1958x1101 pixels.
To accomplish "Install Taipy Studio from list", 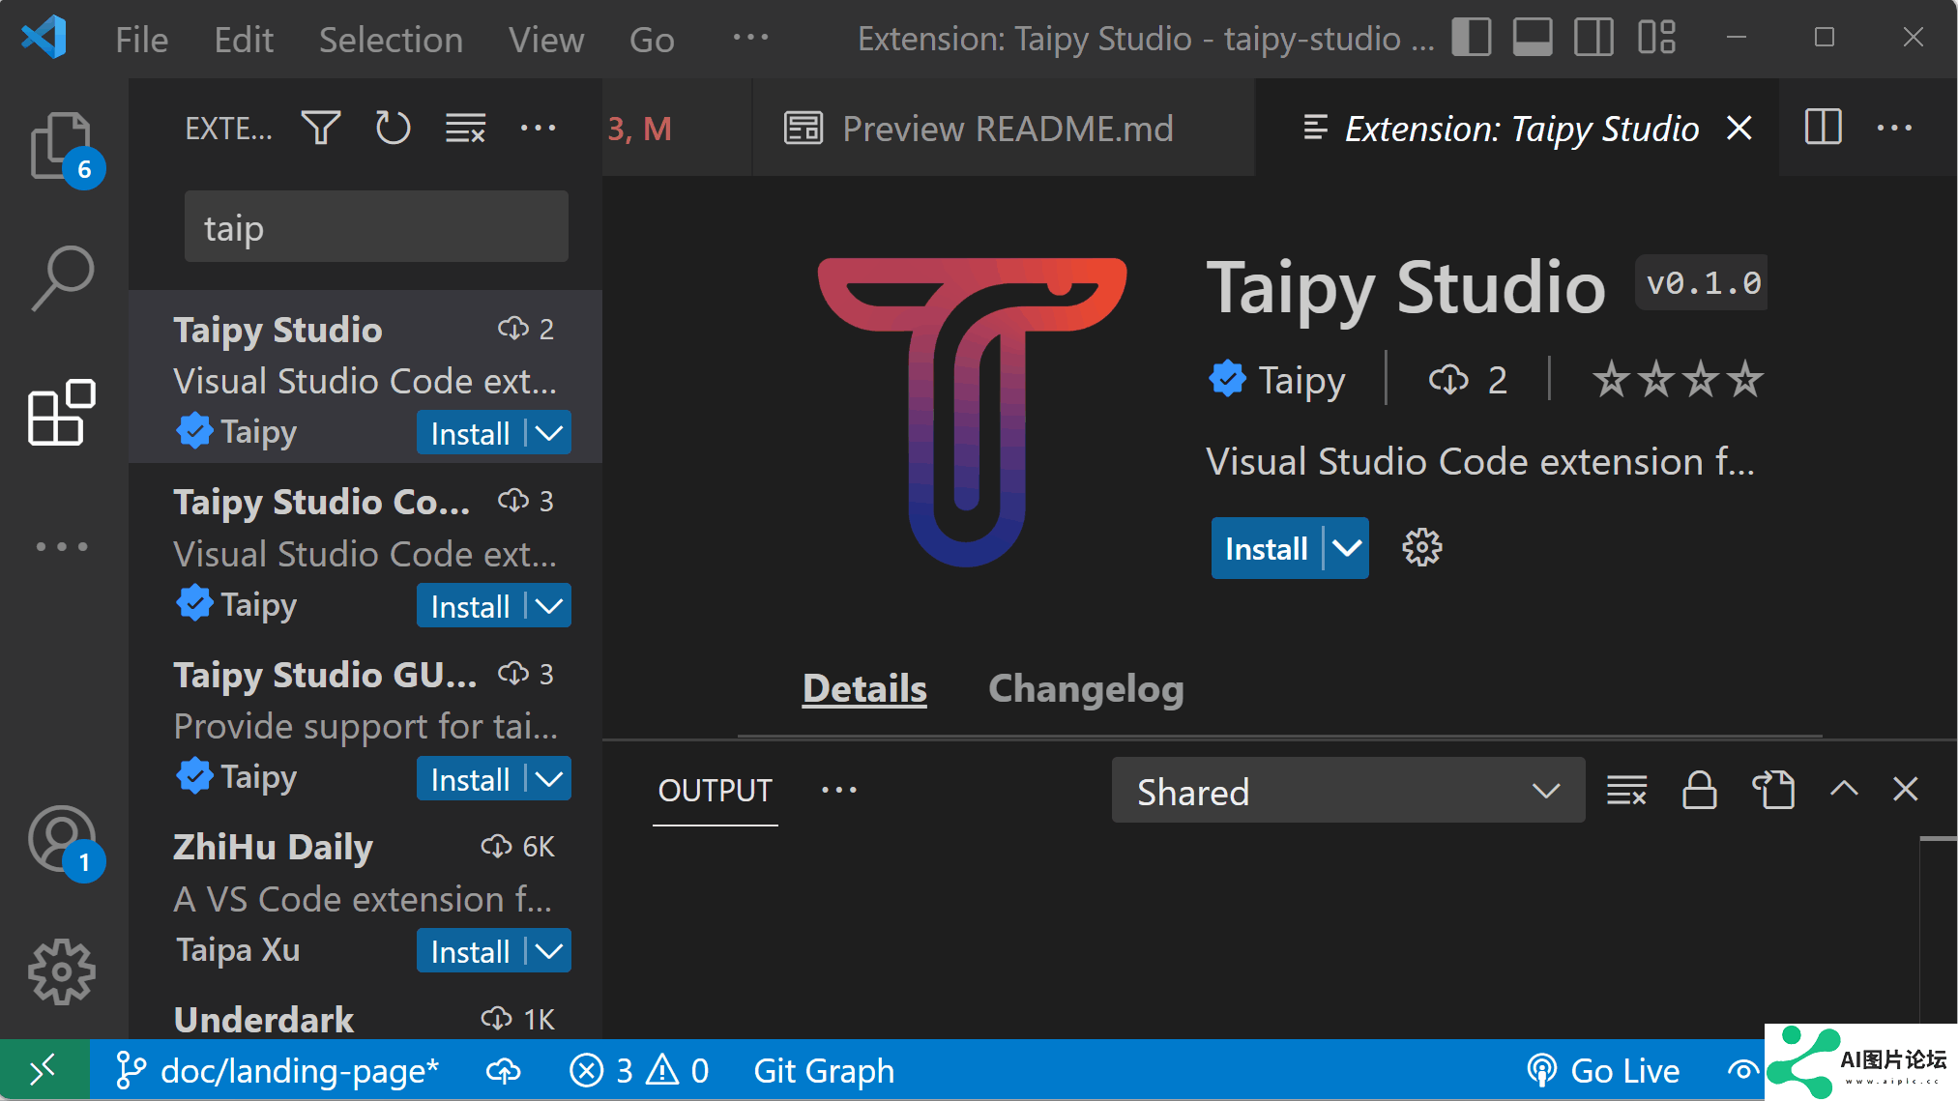I will pyautogui.click(x=470, y=433).
